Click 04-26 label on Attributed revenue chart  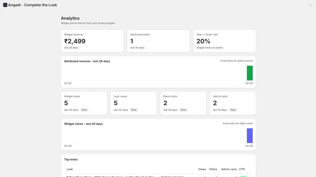(249, 83)
